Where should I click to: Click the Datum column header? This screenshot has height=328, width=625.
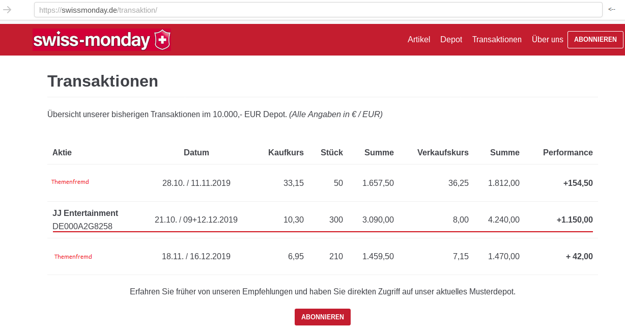coord(196,152)
